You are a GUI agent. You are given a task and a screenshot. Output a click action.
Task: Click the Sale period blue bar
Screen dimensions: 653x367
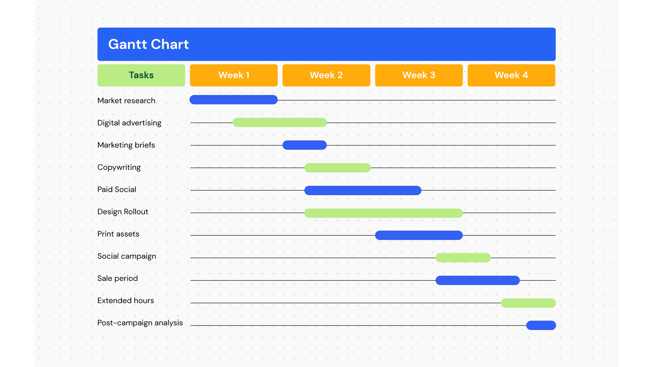pyautogui.click(x=478, y=280)
